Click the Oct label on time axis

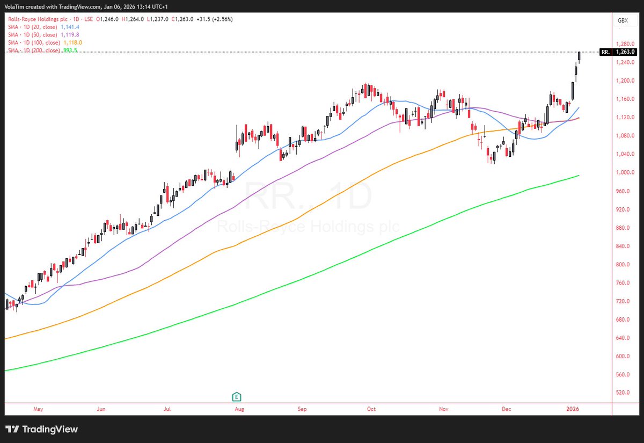click(x=371, y=409)
